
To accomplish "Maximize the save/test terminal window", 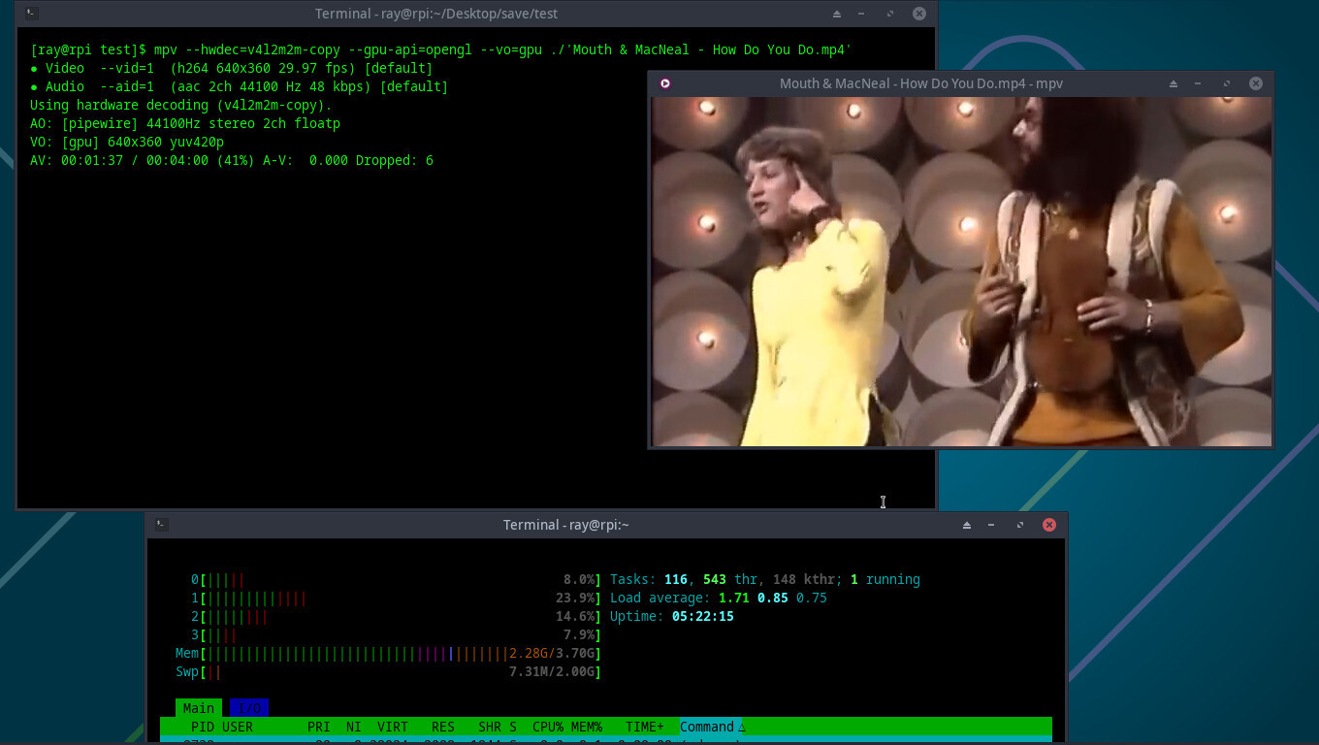I will (890, 14).
